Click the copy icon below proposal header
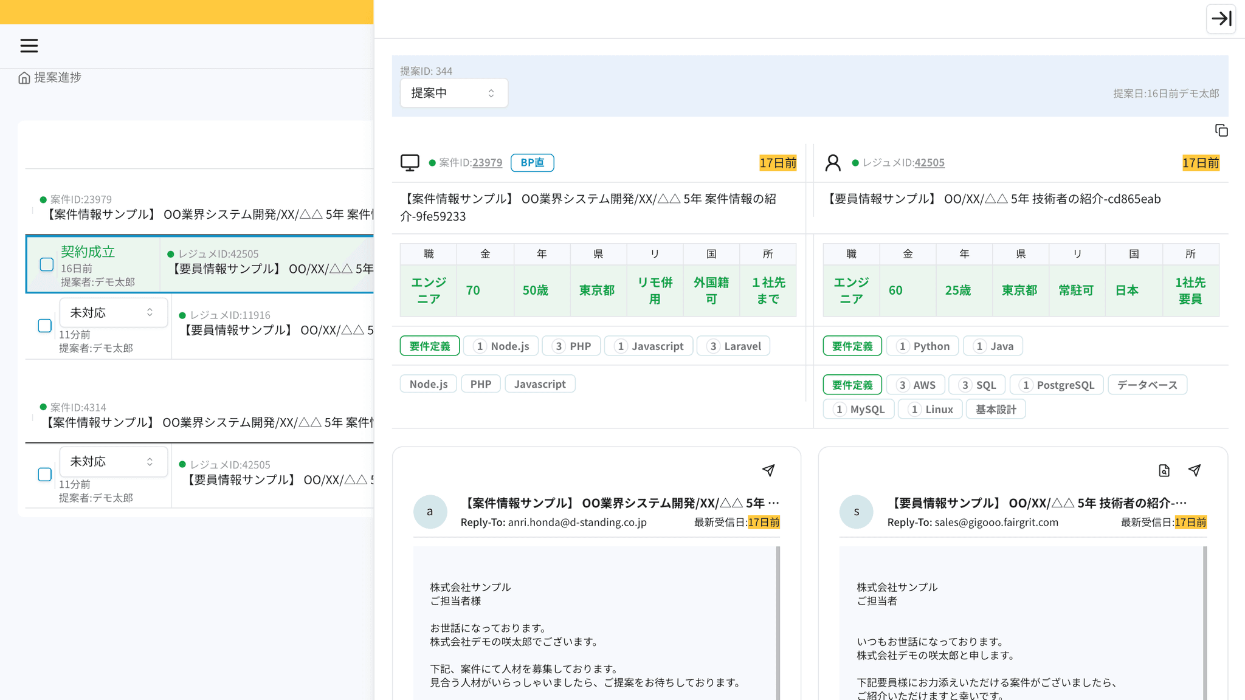The image size is (1245, 700). (x=1221, y=131)
